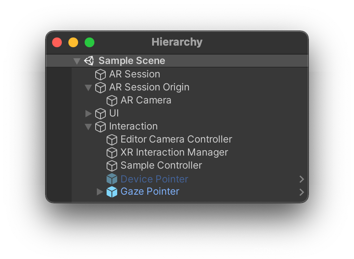Open the Device Pointer prefab with its chevron
The image size is (354, 259).
[x=302, y=179]
